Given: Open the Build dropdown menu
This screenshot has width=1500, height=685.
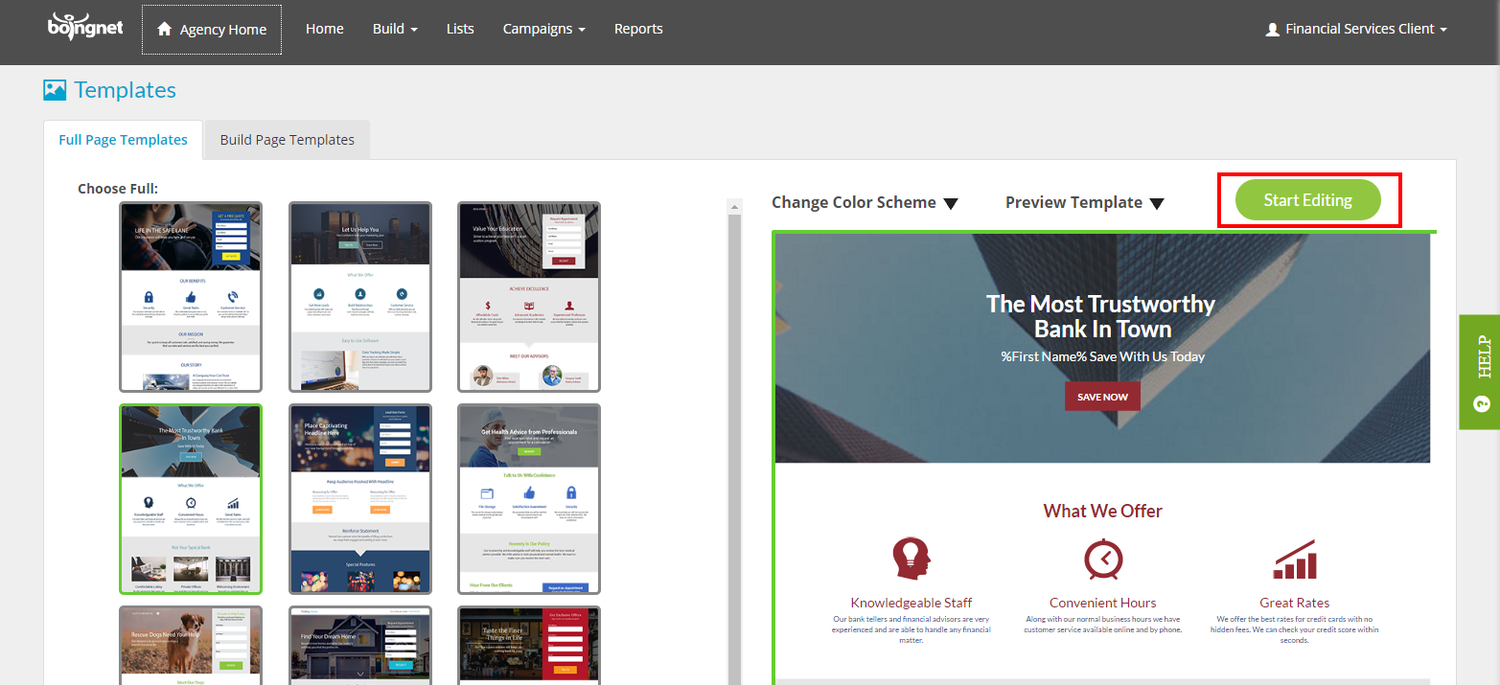Looking at the screenshot, I should (x=395, y=29).
